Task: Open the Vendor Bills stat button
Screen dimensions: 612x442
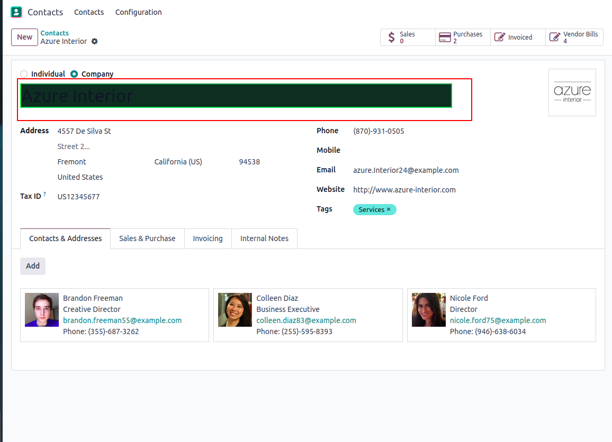Action: click(x=574, y=38)
